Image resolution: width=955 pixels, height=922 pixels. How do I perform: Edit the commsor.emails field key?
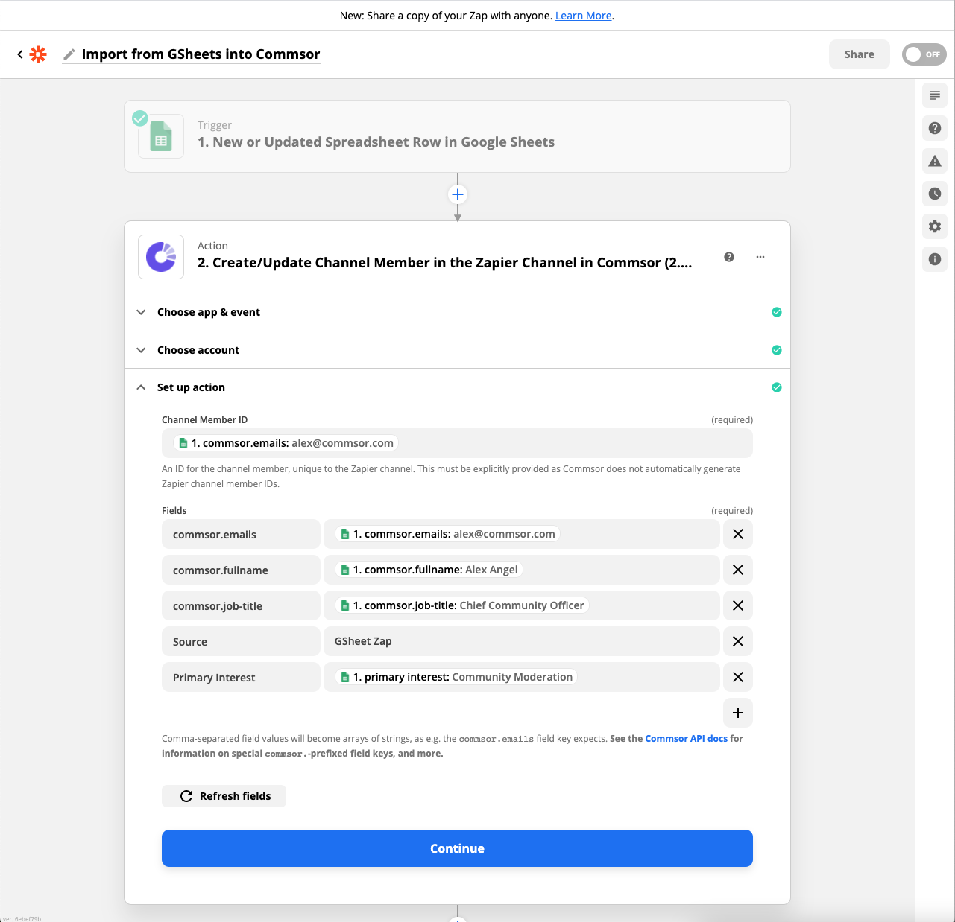pyautogui.click(x=241, y=534)
